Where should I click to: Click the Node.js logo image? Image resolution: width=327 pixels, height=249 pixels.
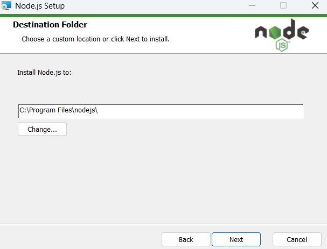(282, 35)
